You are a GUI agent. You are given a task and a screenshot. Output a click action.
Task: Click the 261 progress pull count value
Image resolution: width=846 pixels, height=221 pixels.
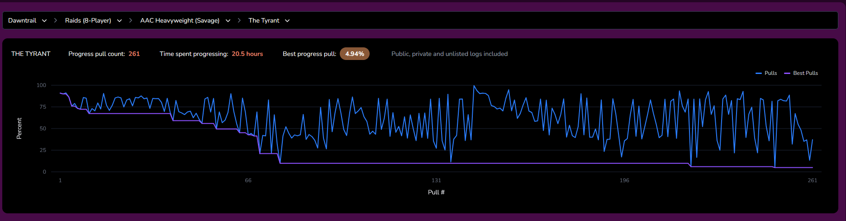(x=134, y=54)
